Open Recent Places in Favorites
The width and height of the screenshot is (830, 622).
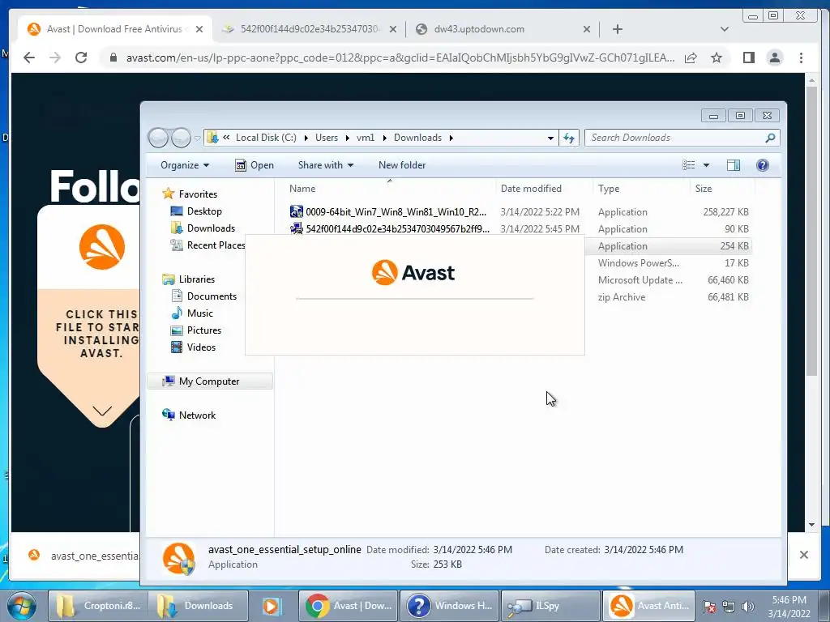(207, 245)
